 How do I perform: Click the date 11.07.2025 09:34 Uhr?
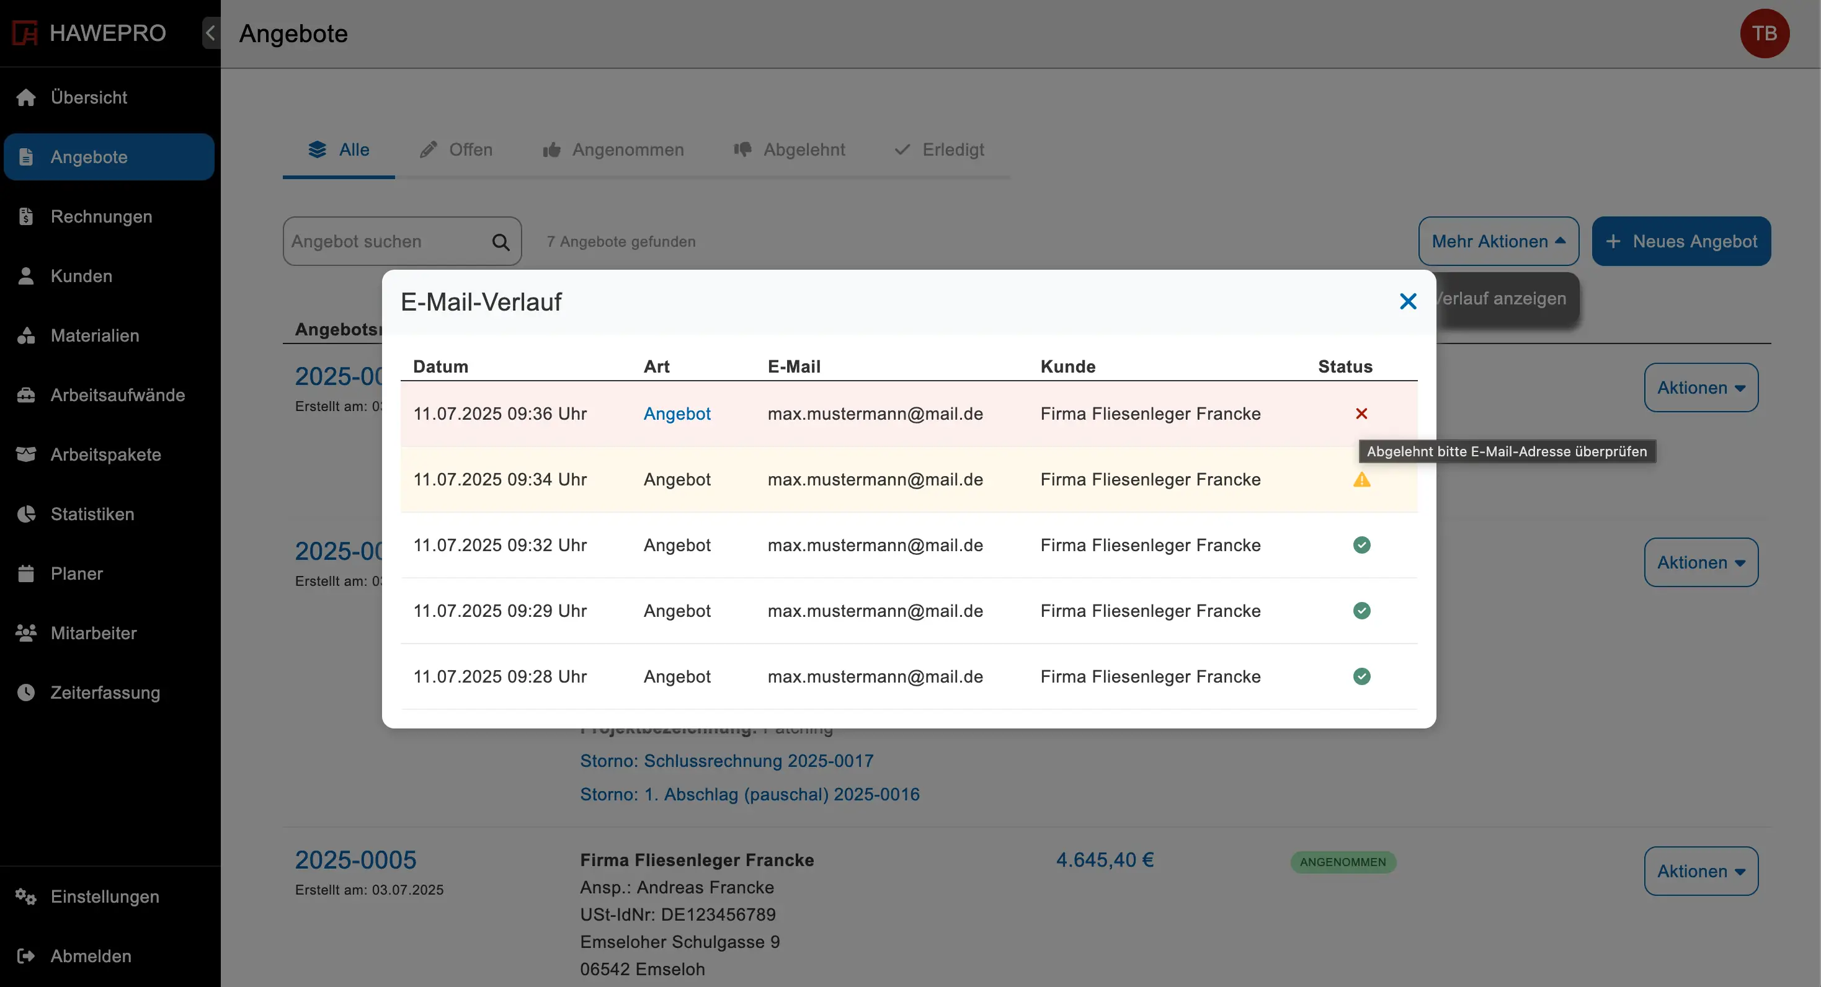[x=500, y=480]
